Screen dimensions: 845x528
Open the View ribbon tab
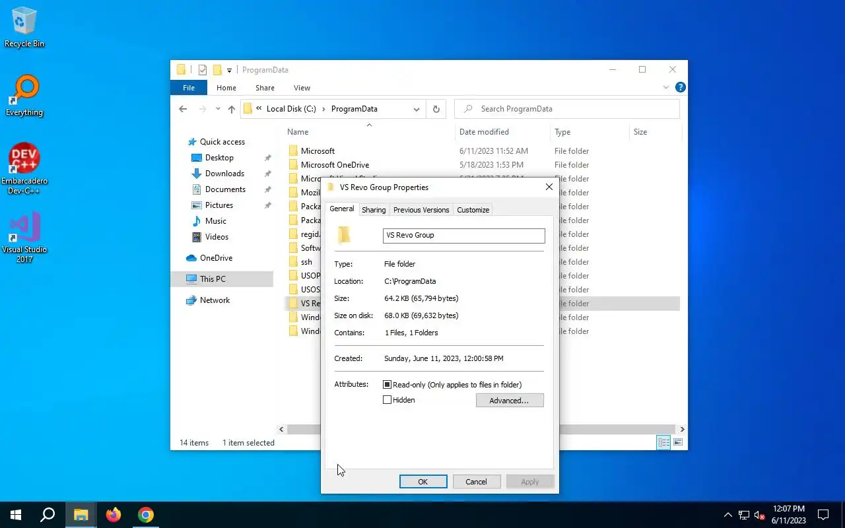click(x=302, y=88)
